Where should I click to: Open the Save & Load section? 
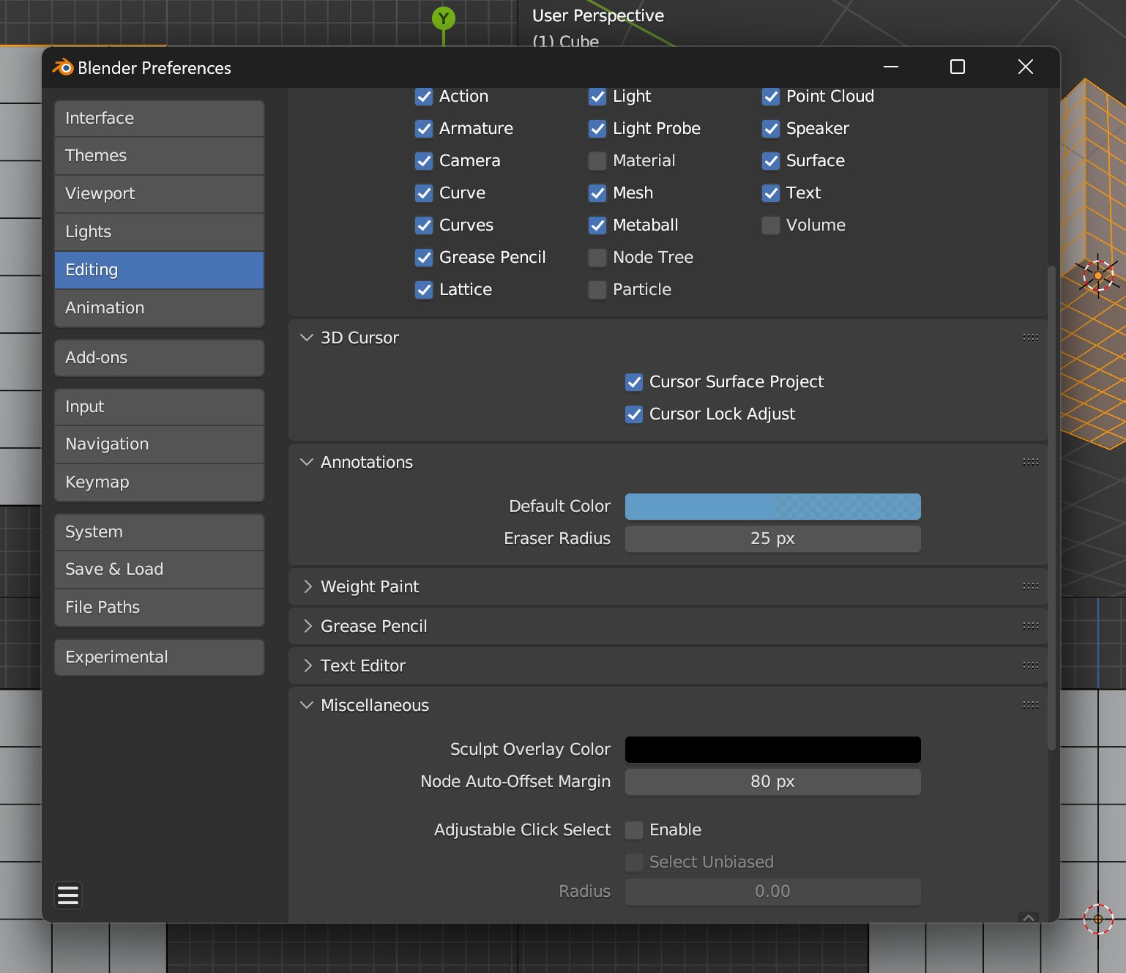159,570
